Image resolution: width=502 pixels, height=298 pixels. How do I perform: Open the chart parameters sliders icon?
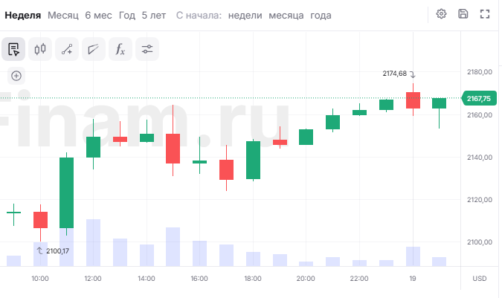coord(147,49)
